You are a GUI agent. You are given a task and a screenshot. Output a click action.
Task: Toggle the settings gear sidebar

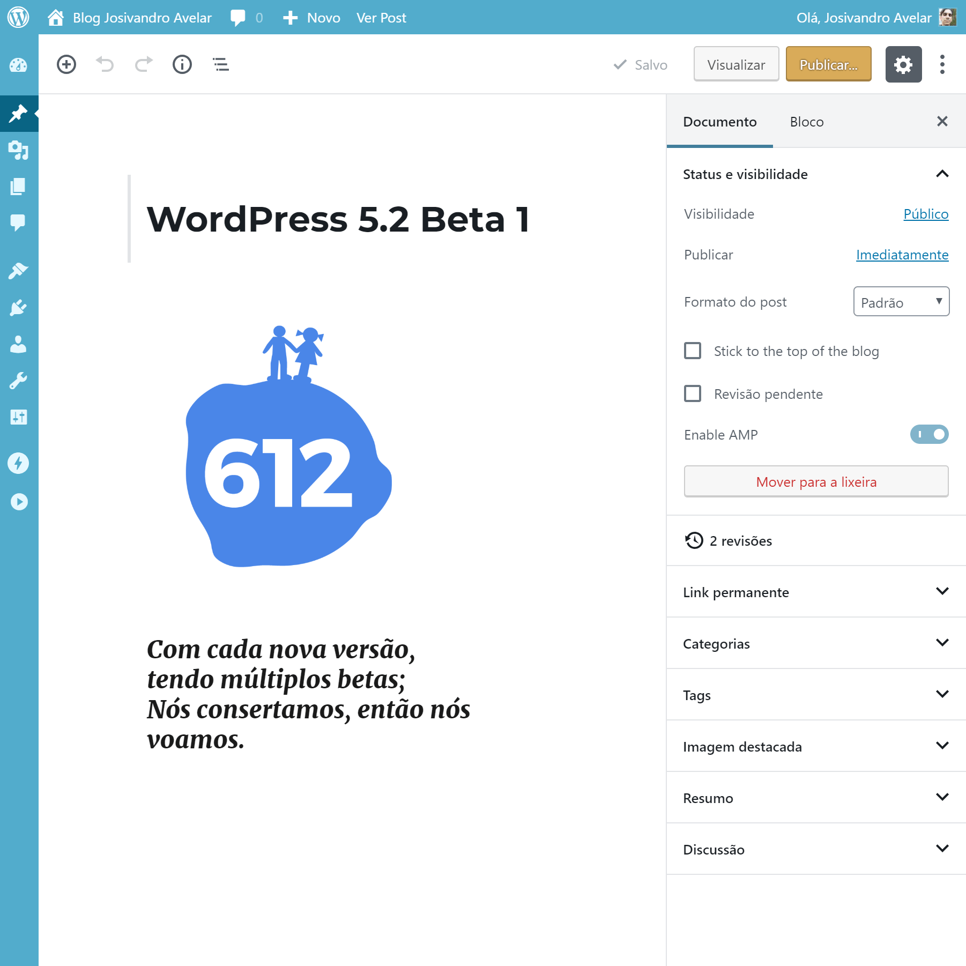point(903,64)
